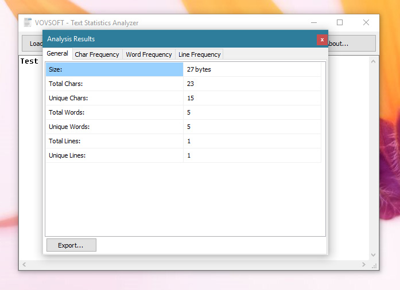The height and width of the screenshot is (290, 400).
Task: Click the horizontal scrollbar right arrow
Action: tap(363, 265)
